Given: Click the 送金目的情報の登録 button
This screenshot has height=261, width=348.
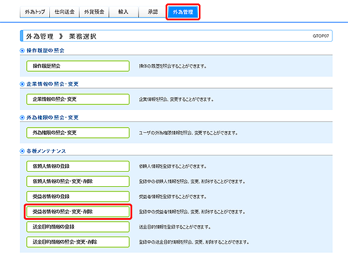Looking at the screenshot, I should [x=78, y=227].
